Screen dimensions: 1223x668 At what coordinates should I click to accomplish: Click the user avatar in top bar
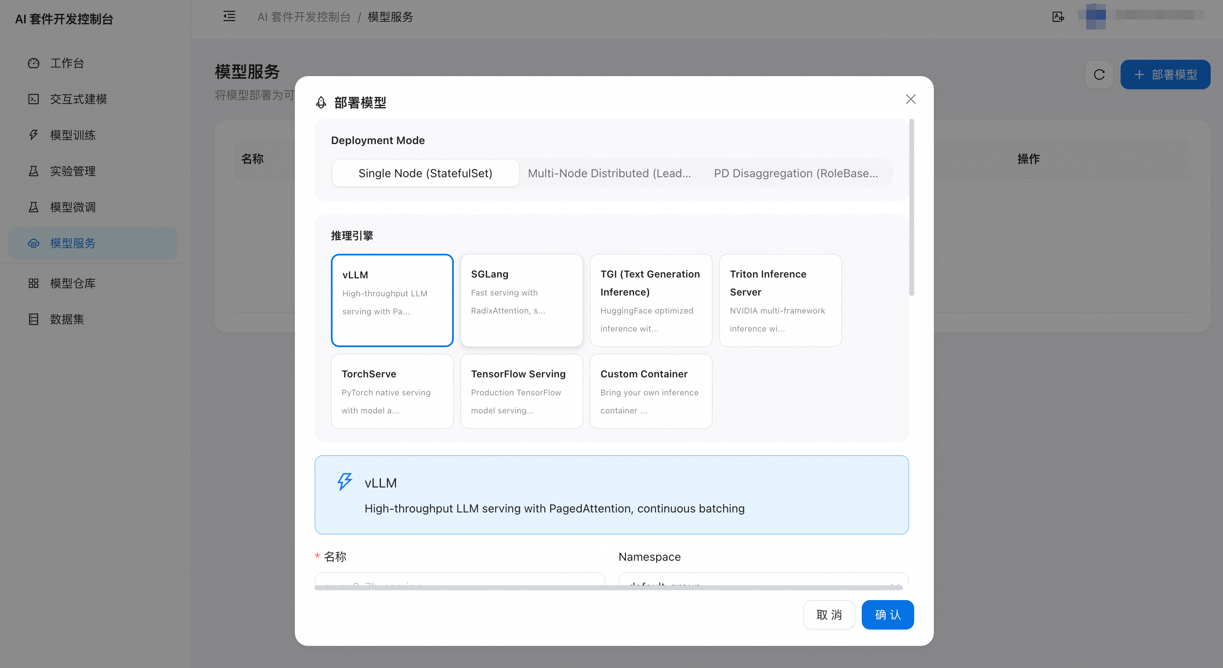point(1095,17)
